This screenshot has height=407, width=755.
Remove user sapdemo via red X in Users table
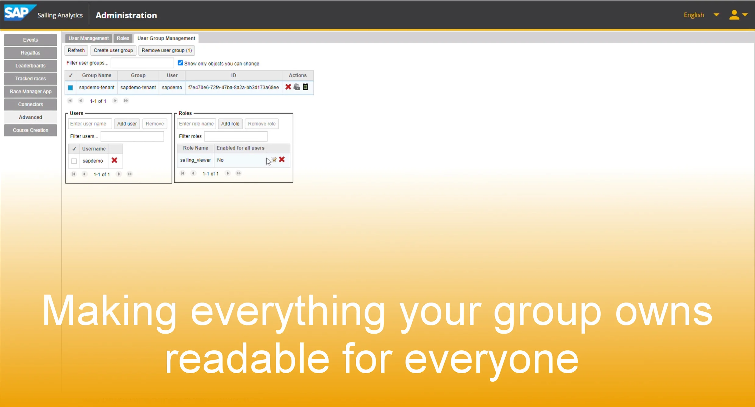pos(115,161)
